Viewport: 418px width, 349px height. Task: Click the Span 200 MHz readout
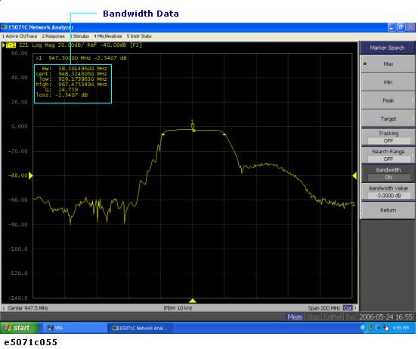tap(324, 308)
